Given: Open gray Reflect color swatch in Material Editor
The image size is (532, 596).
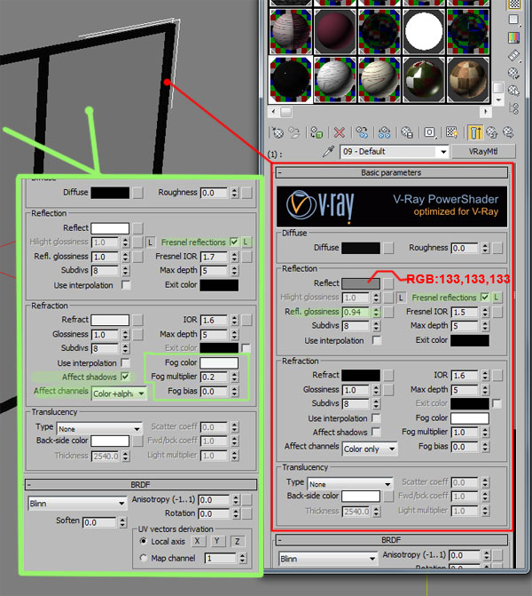Looking at the screenshot, I should pyautogui.click(x=361, y=283).
